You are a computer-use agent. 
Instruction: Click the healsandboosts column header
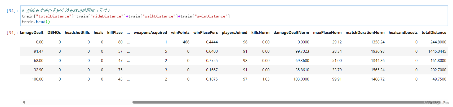tap(403, 33)
